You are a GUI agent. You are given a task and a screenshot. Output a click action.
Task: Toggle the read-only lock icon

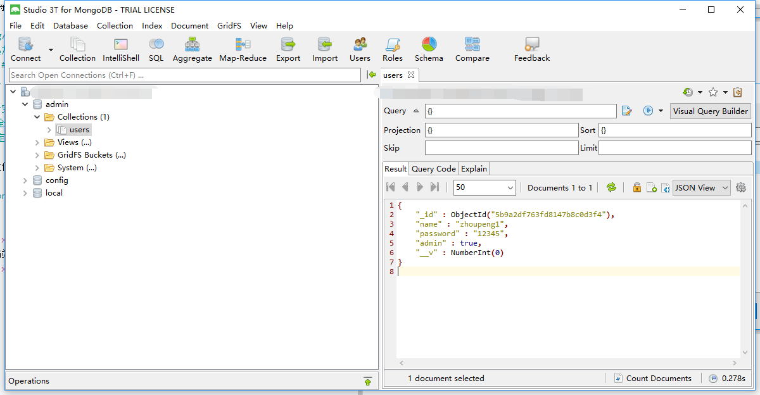pyautogui.click(x=636, y=187)
